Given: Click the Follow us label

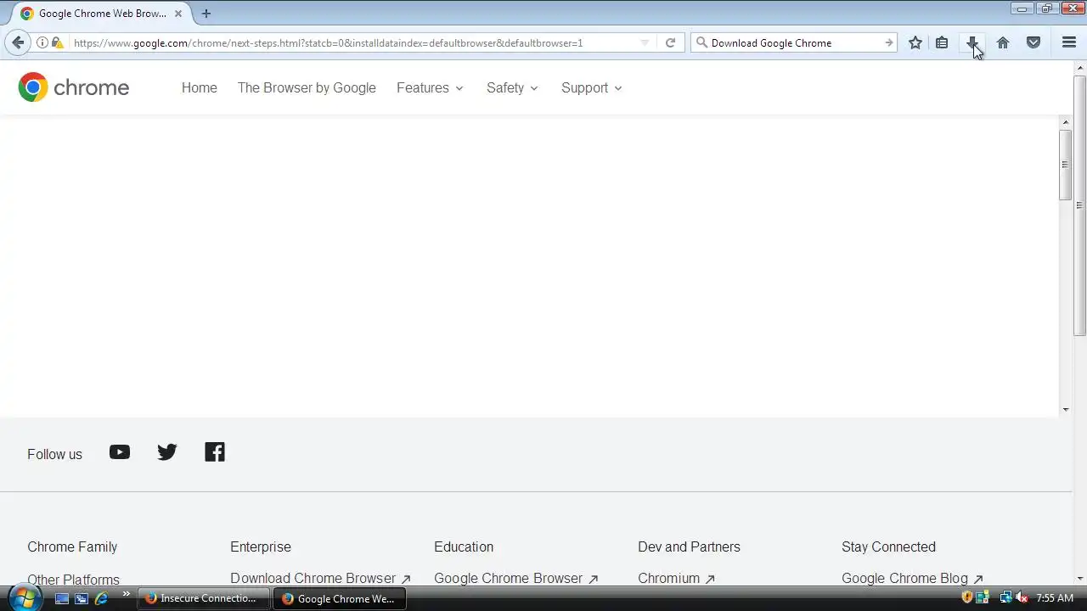Looking at the screenshot, I should click(54, 454).
